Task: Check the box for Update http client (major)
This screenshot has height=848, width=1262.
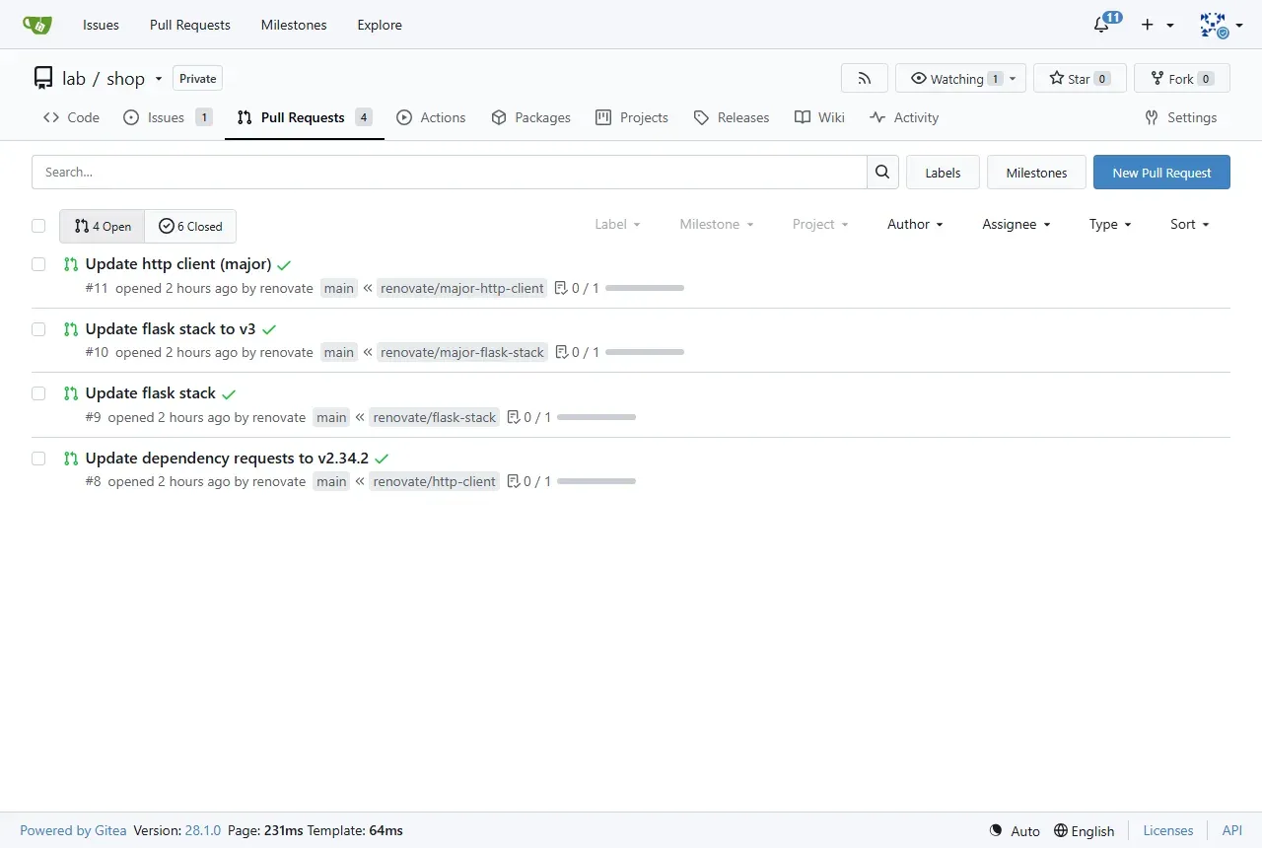Action: click(38, 264)
